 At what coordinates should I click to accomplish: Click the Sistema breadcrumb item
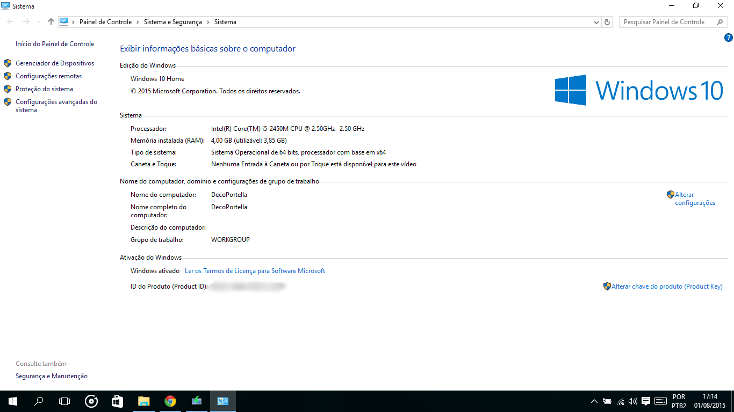click(x=225, y=22)
